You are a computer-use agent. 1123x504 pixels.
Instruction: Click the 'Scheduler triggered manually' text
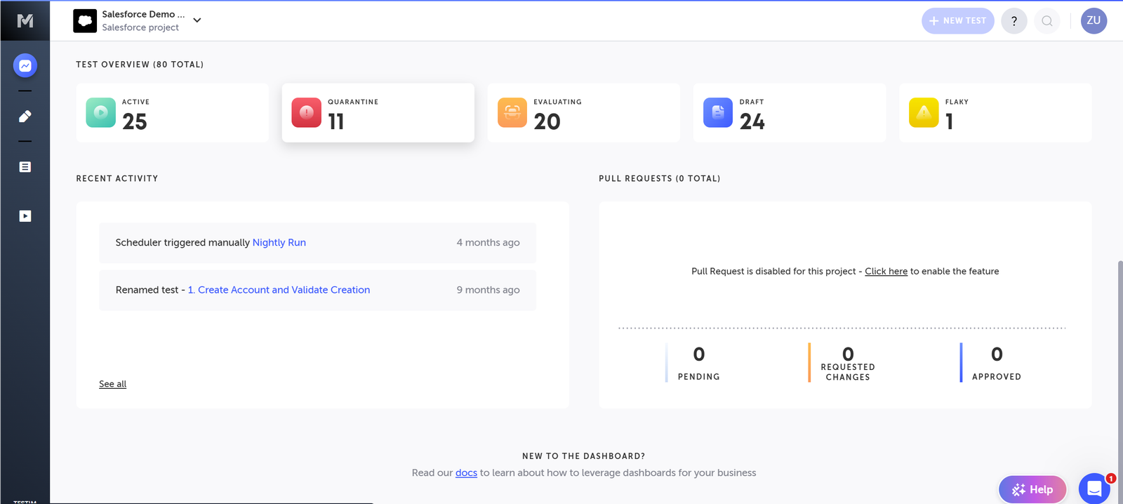[182, 242]
